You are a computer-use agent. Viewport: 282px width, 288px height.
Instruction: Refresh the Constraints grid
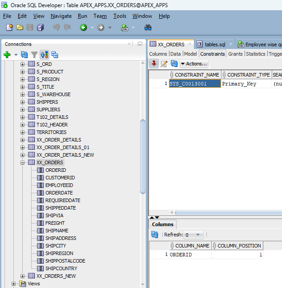(174, 64)
